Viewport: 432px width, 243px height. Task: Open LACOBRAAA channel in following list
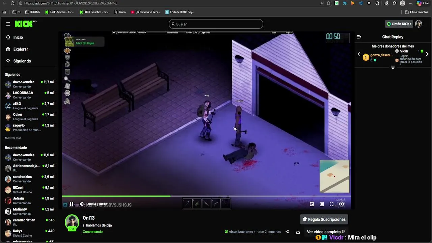[x=30, y=95]
